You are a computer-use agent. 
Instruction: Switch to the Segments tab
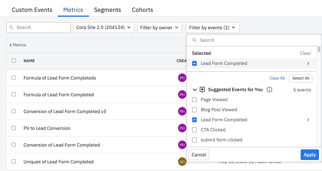click(107, 10)
